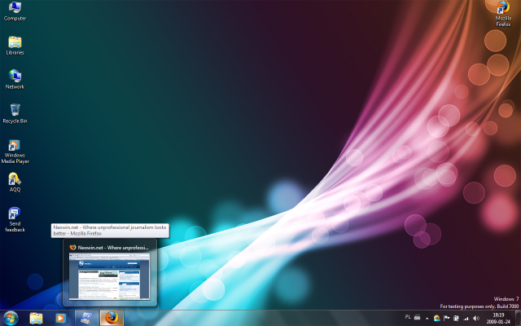Viewport: 521px width, 326px height.
Task: Click the Firefox taskbar button
Action: pyautogui.click(x=112, y=318)
